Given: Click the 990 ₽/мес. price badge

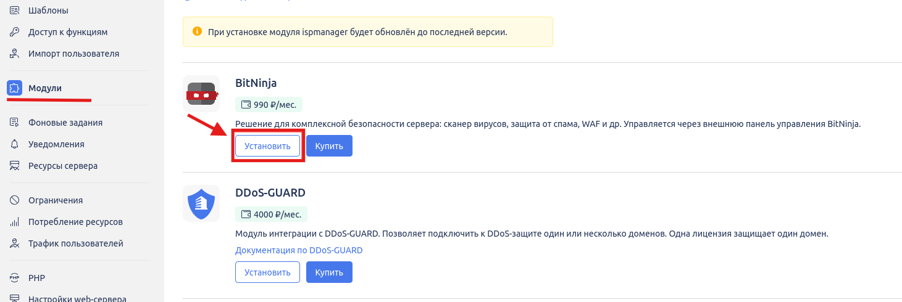Looking at the screenshot, I should 269,105.
